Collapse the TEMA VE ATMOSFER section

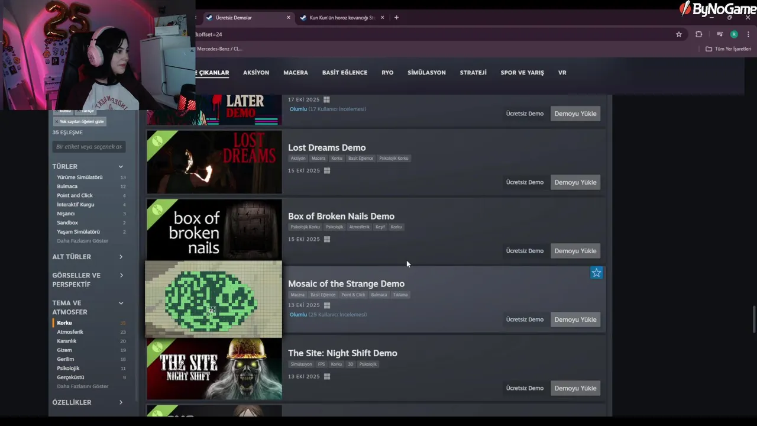tap(89, 307)
